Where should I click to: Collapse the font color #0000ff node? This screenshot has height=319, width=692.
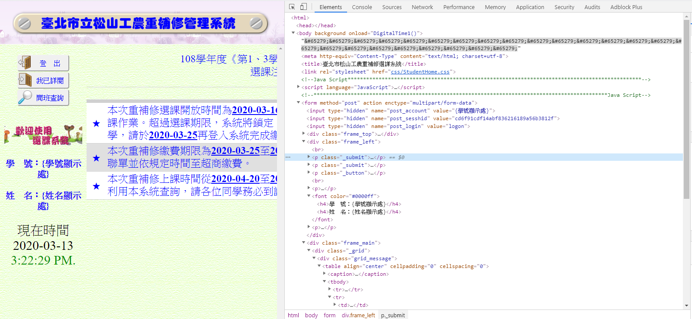309,196
